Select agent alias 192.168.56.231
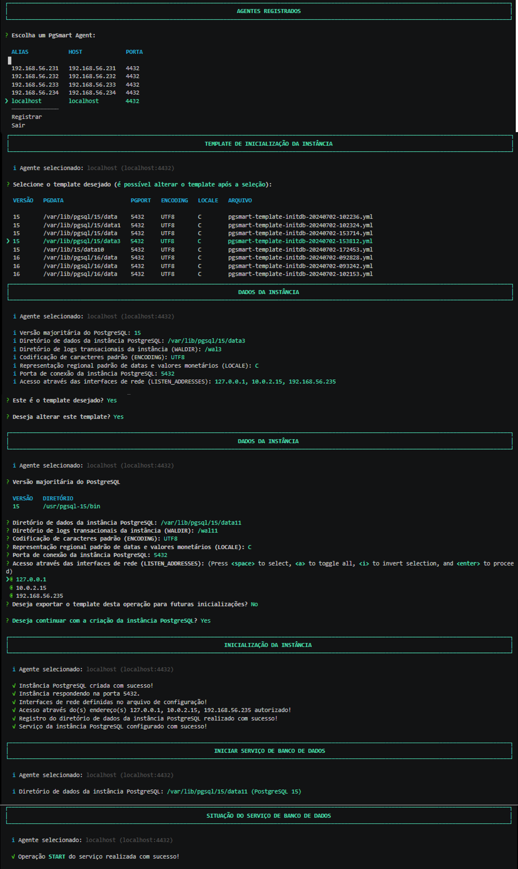Screen dimensions: 518x869 [35, 68]
